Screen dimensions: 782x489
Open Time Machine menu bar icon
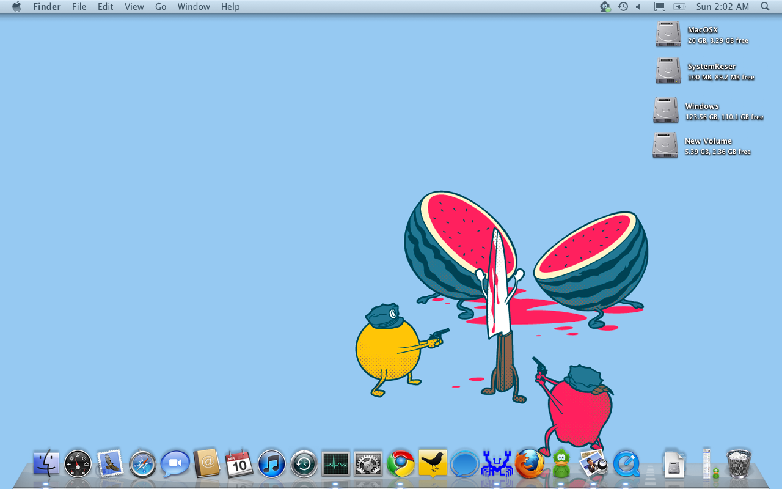click(x=623, y=7)
